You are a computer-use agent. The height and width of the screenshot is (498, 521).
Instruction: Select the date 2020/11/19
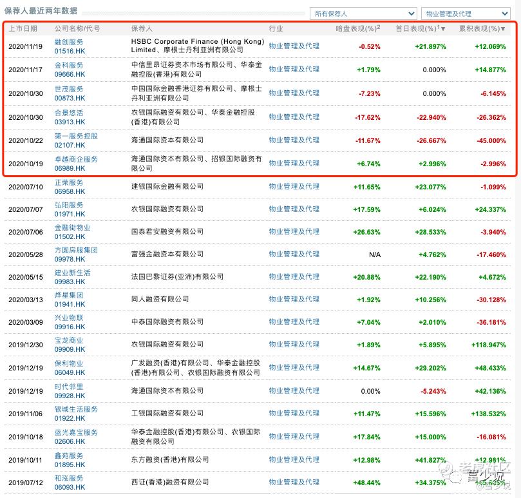coord(26,46)
